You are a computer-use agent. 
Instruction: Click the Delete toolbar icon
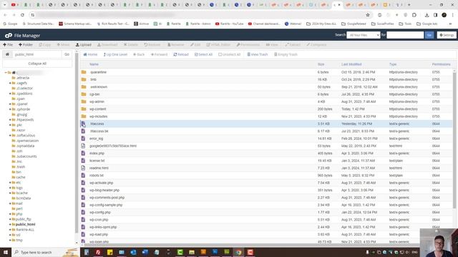[130, 45]
